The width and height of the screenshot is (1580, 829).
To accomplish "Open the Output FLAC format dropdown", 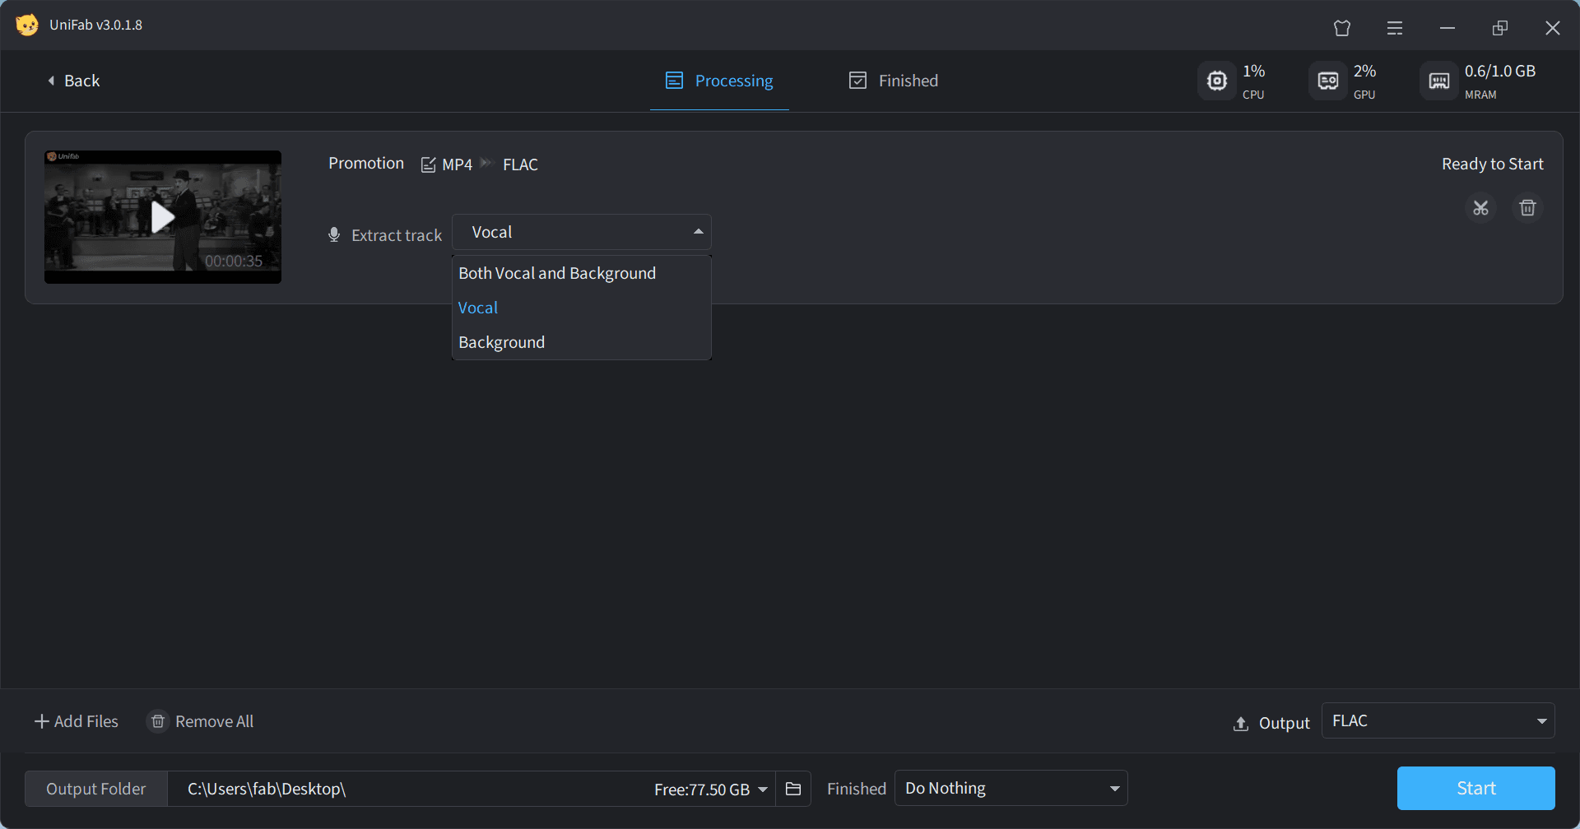I will [x=1438, y=720].
